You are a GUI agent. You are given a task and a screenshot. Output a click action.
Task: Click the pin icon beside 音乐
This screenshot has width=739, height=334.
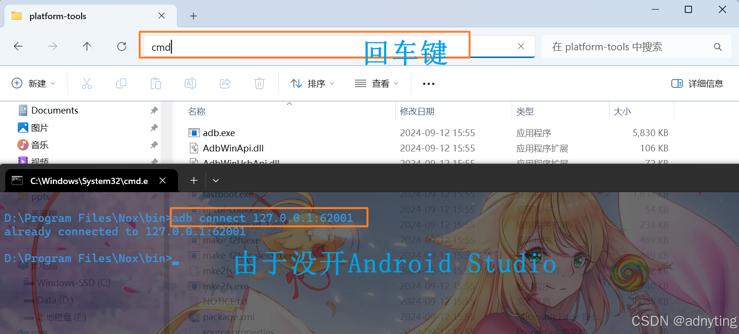(x=154, y=145)
